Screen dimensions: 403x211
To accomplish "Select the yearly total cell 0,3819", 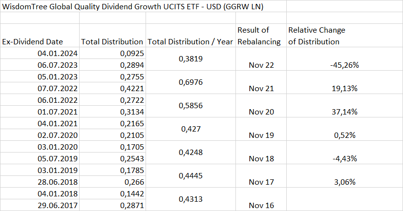I will coord(191,59).
